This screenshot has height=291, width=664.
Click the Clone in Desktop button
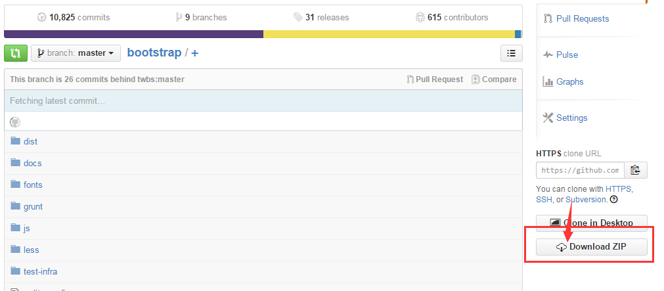[592, 223]
